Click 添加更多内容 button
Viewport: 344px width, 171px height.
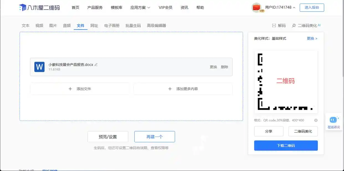click(x=183, y=89)
